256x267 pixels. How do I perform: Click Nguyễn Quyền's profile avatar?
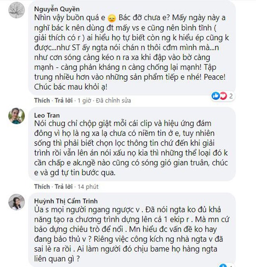(16, 10)
